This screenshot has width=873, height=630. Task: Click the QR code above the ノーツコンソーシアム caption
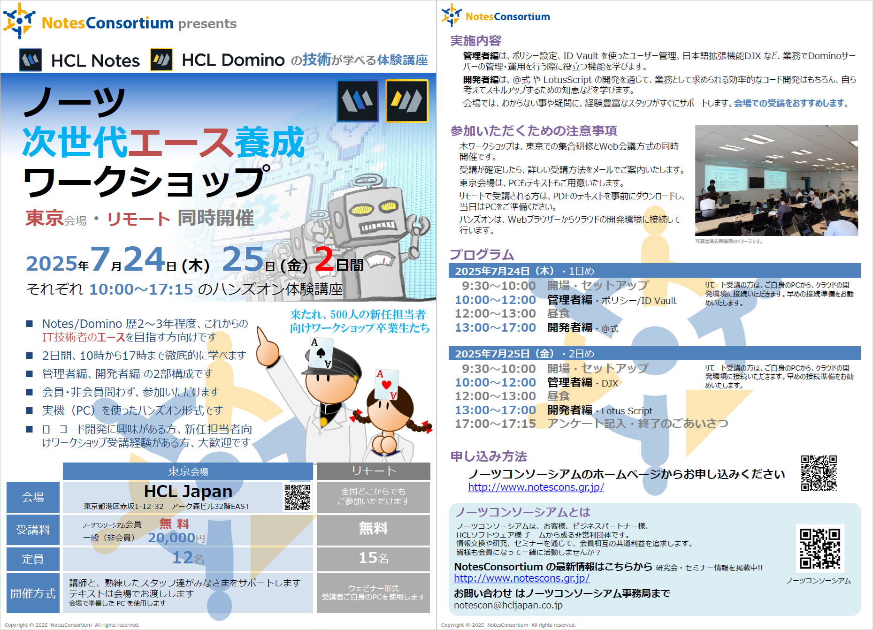click(x=820, y=548)
